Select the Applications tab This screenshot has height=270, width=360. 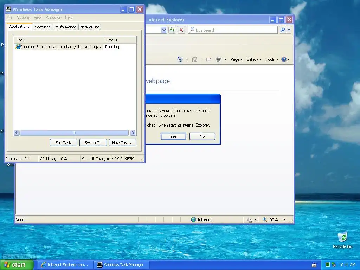(x=19, y=26)
